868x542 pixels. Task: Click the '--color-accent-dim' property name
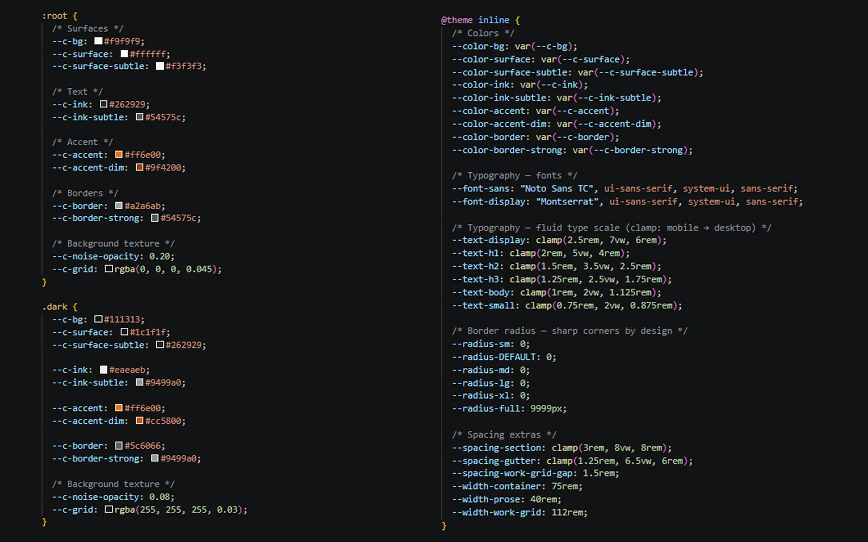pos(499,124)
